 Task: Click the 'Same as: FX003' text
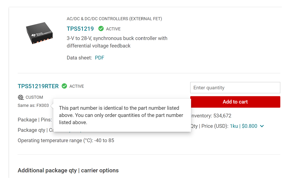[33, 105]
